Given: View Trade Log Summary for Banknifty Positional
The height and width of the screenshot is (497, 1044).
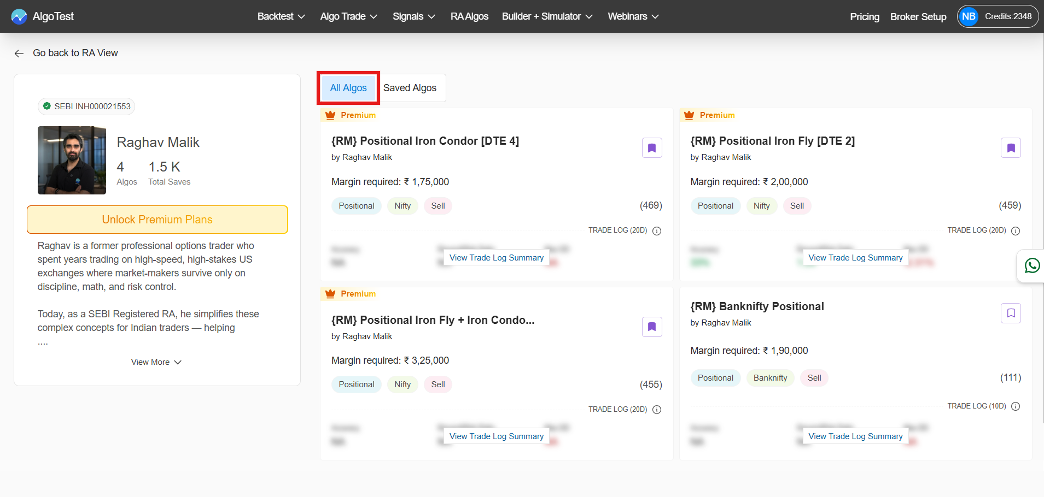Looking at the screenshot, I should point(855,436).
